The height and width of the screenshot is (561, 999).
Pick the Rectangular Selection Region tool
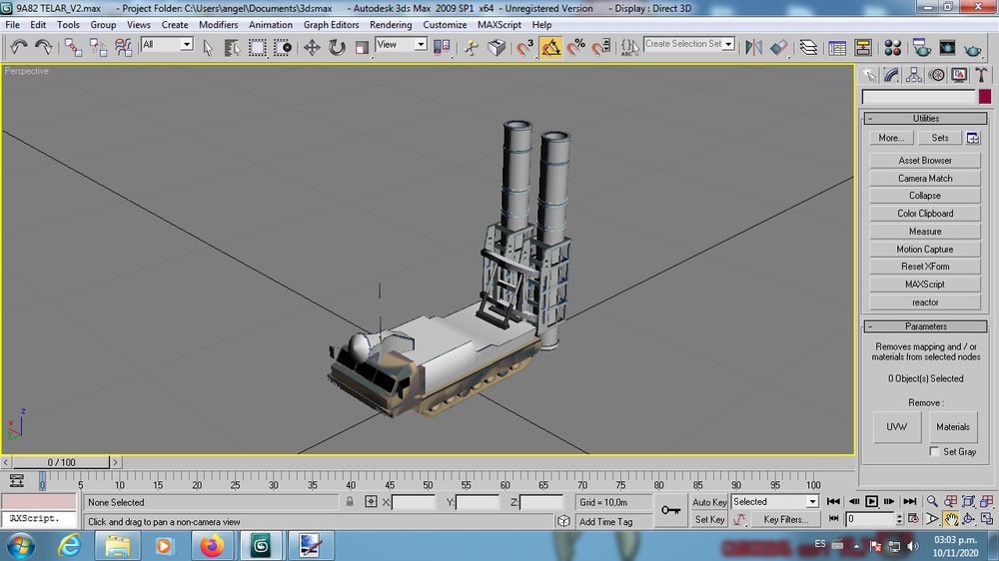coord(258,47)
